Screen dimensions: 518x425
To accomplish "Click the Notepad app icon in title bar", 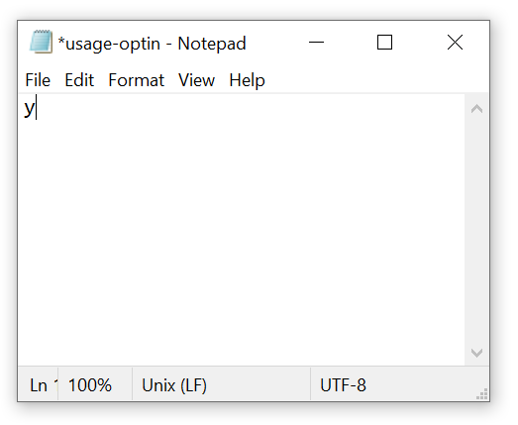I will click(41, 42).
